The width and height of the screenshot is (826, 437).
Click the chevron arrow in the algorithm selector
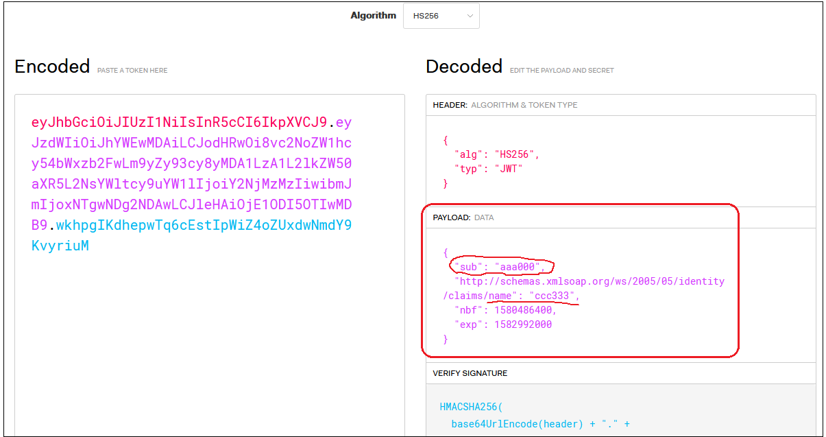pyautogui.click(x=470, y=16)
